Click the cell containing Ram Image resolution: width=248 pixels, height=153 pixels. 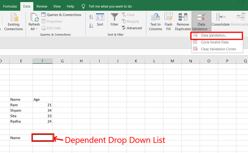pyautogui.click(x=21, y=105)
